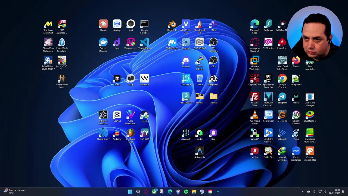Screen dimensions: 348x196
Task: Click the taskbar Search icon
Action: pyautogui.click(x=138, y=192)
